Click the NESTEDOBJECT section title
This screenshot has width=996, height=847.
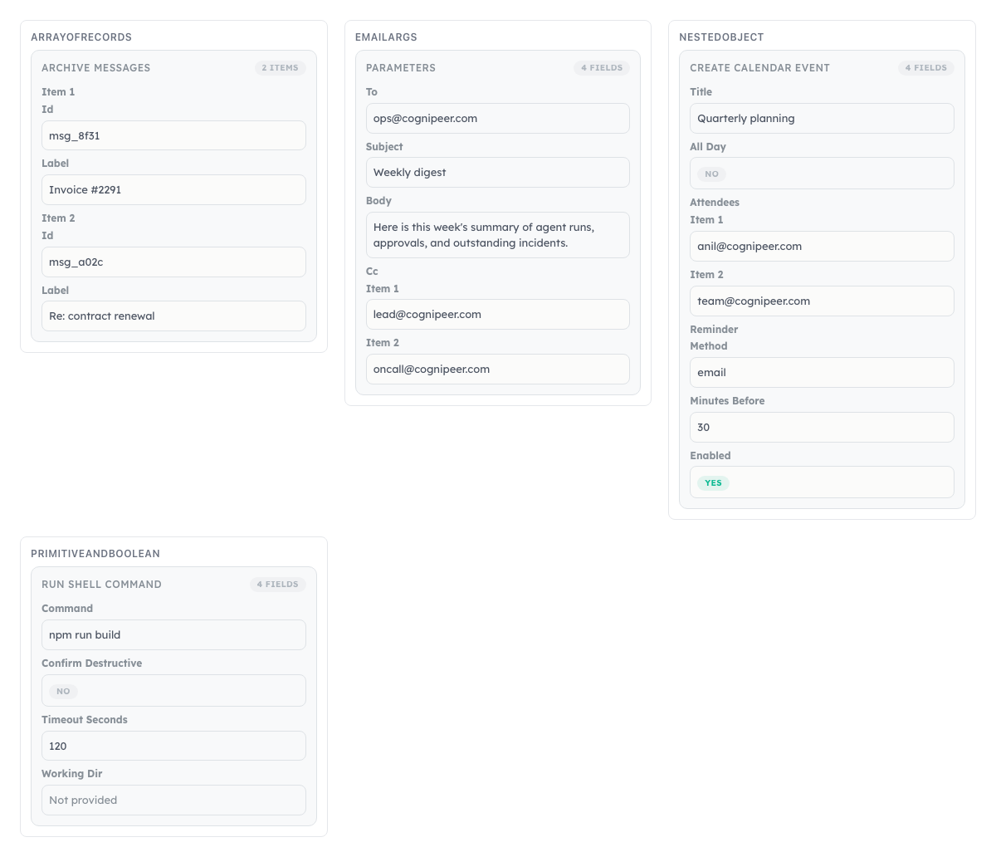point(721,37)
